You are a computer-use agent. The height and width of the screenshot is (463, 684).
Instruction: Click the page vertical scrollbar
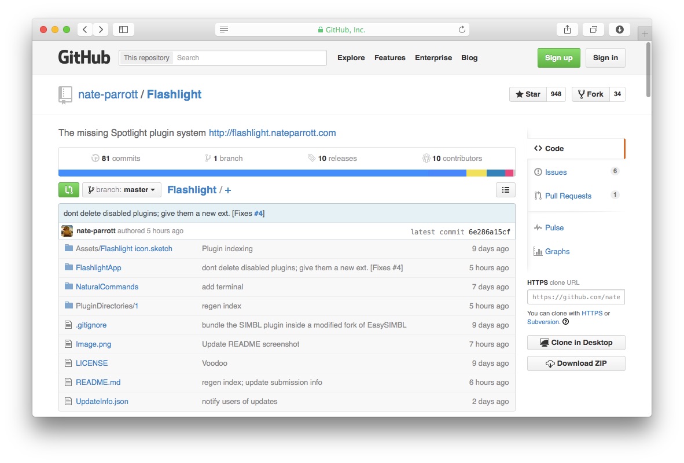pyautogui.click(x=648, y=70)
